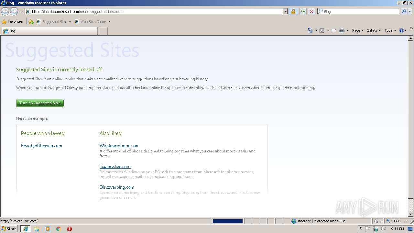This screenshot has height=233, width=414.
Task: Open Suggested Sites in Favorites bar
Action: point(52,22)
